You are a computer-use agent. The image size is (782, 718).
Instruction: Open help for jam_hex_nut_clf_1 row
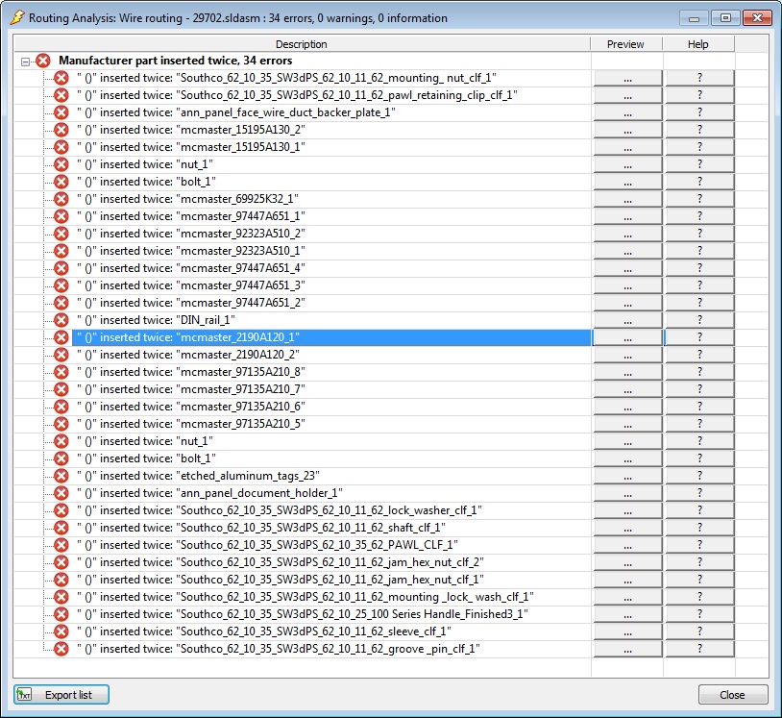coord(699,580)
